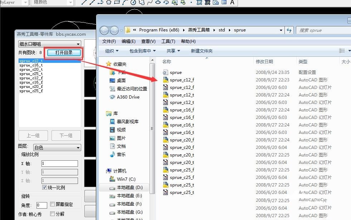Select the Polyline draw tool
Image resolution: width=351 pixels, height=220 pixels.
tap(100, 2)
